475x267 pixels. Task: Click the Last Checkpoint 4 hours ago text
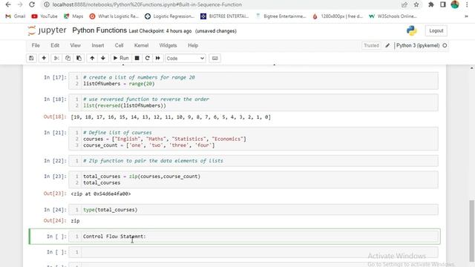tap(160, 31)
